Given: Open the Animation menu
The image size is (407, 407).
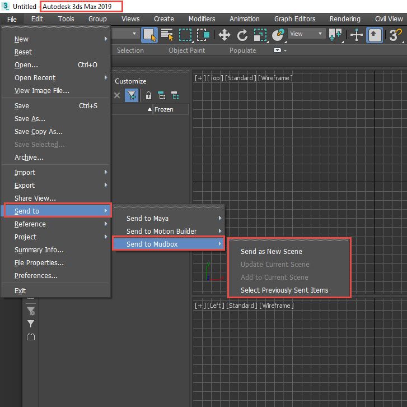Looking at the screenshot, I should [245, 19].
